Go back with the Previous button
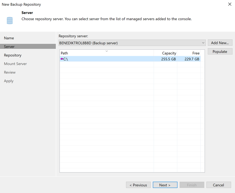 138,185
